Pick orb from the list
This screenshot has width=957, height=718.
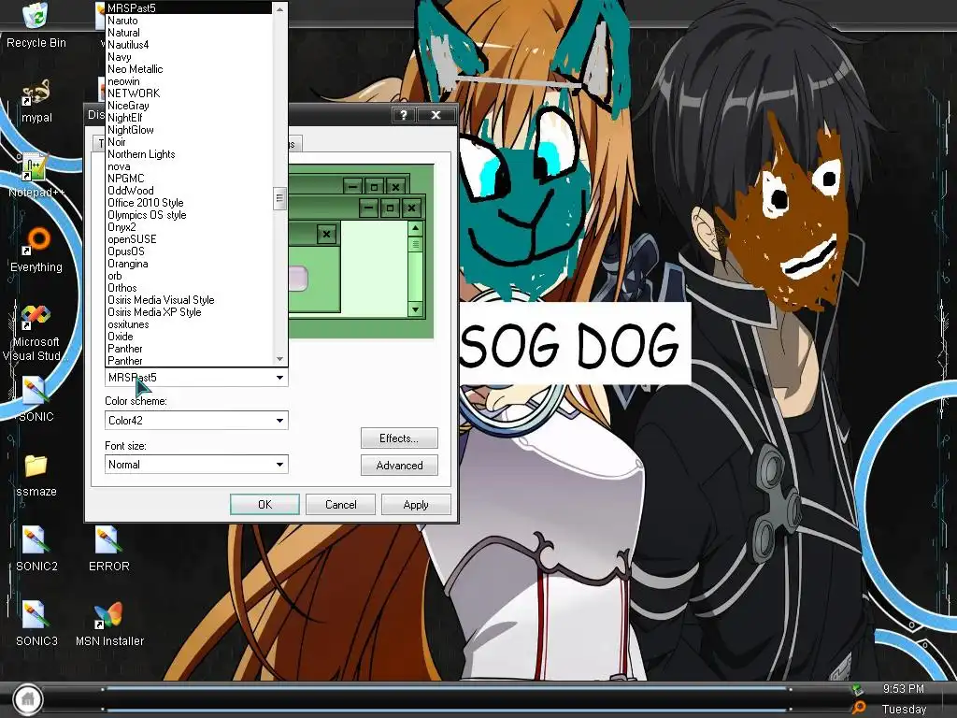pos(189,276)
